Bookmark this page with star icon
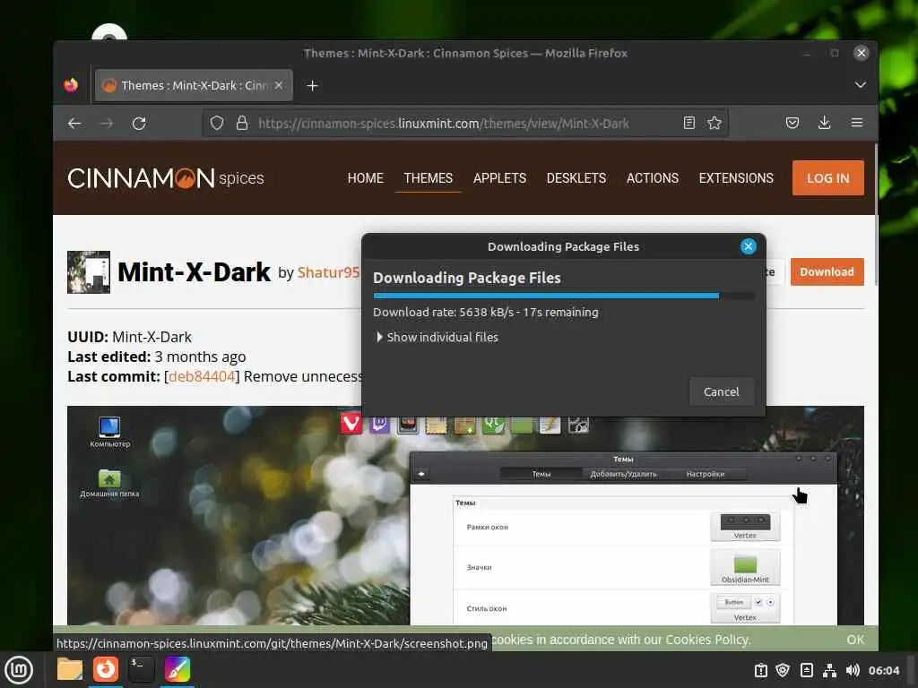The width and height of the screenshot is (918, 688). pos(714,123)
